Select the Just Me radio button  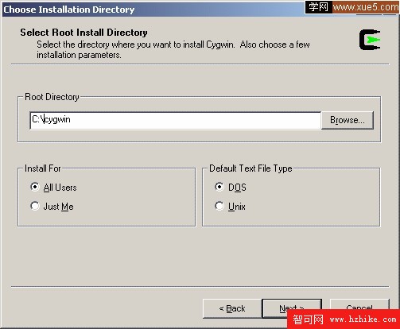(x=35, y=206)
